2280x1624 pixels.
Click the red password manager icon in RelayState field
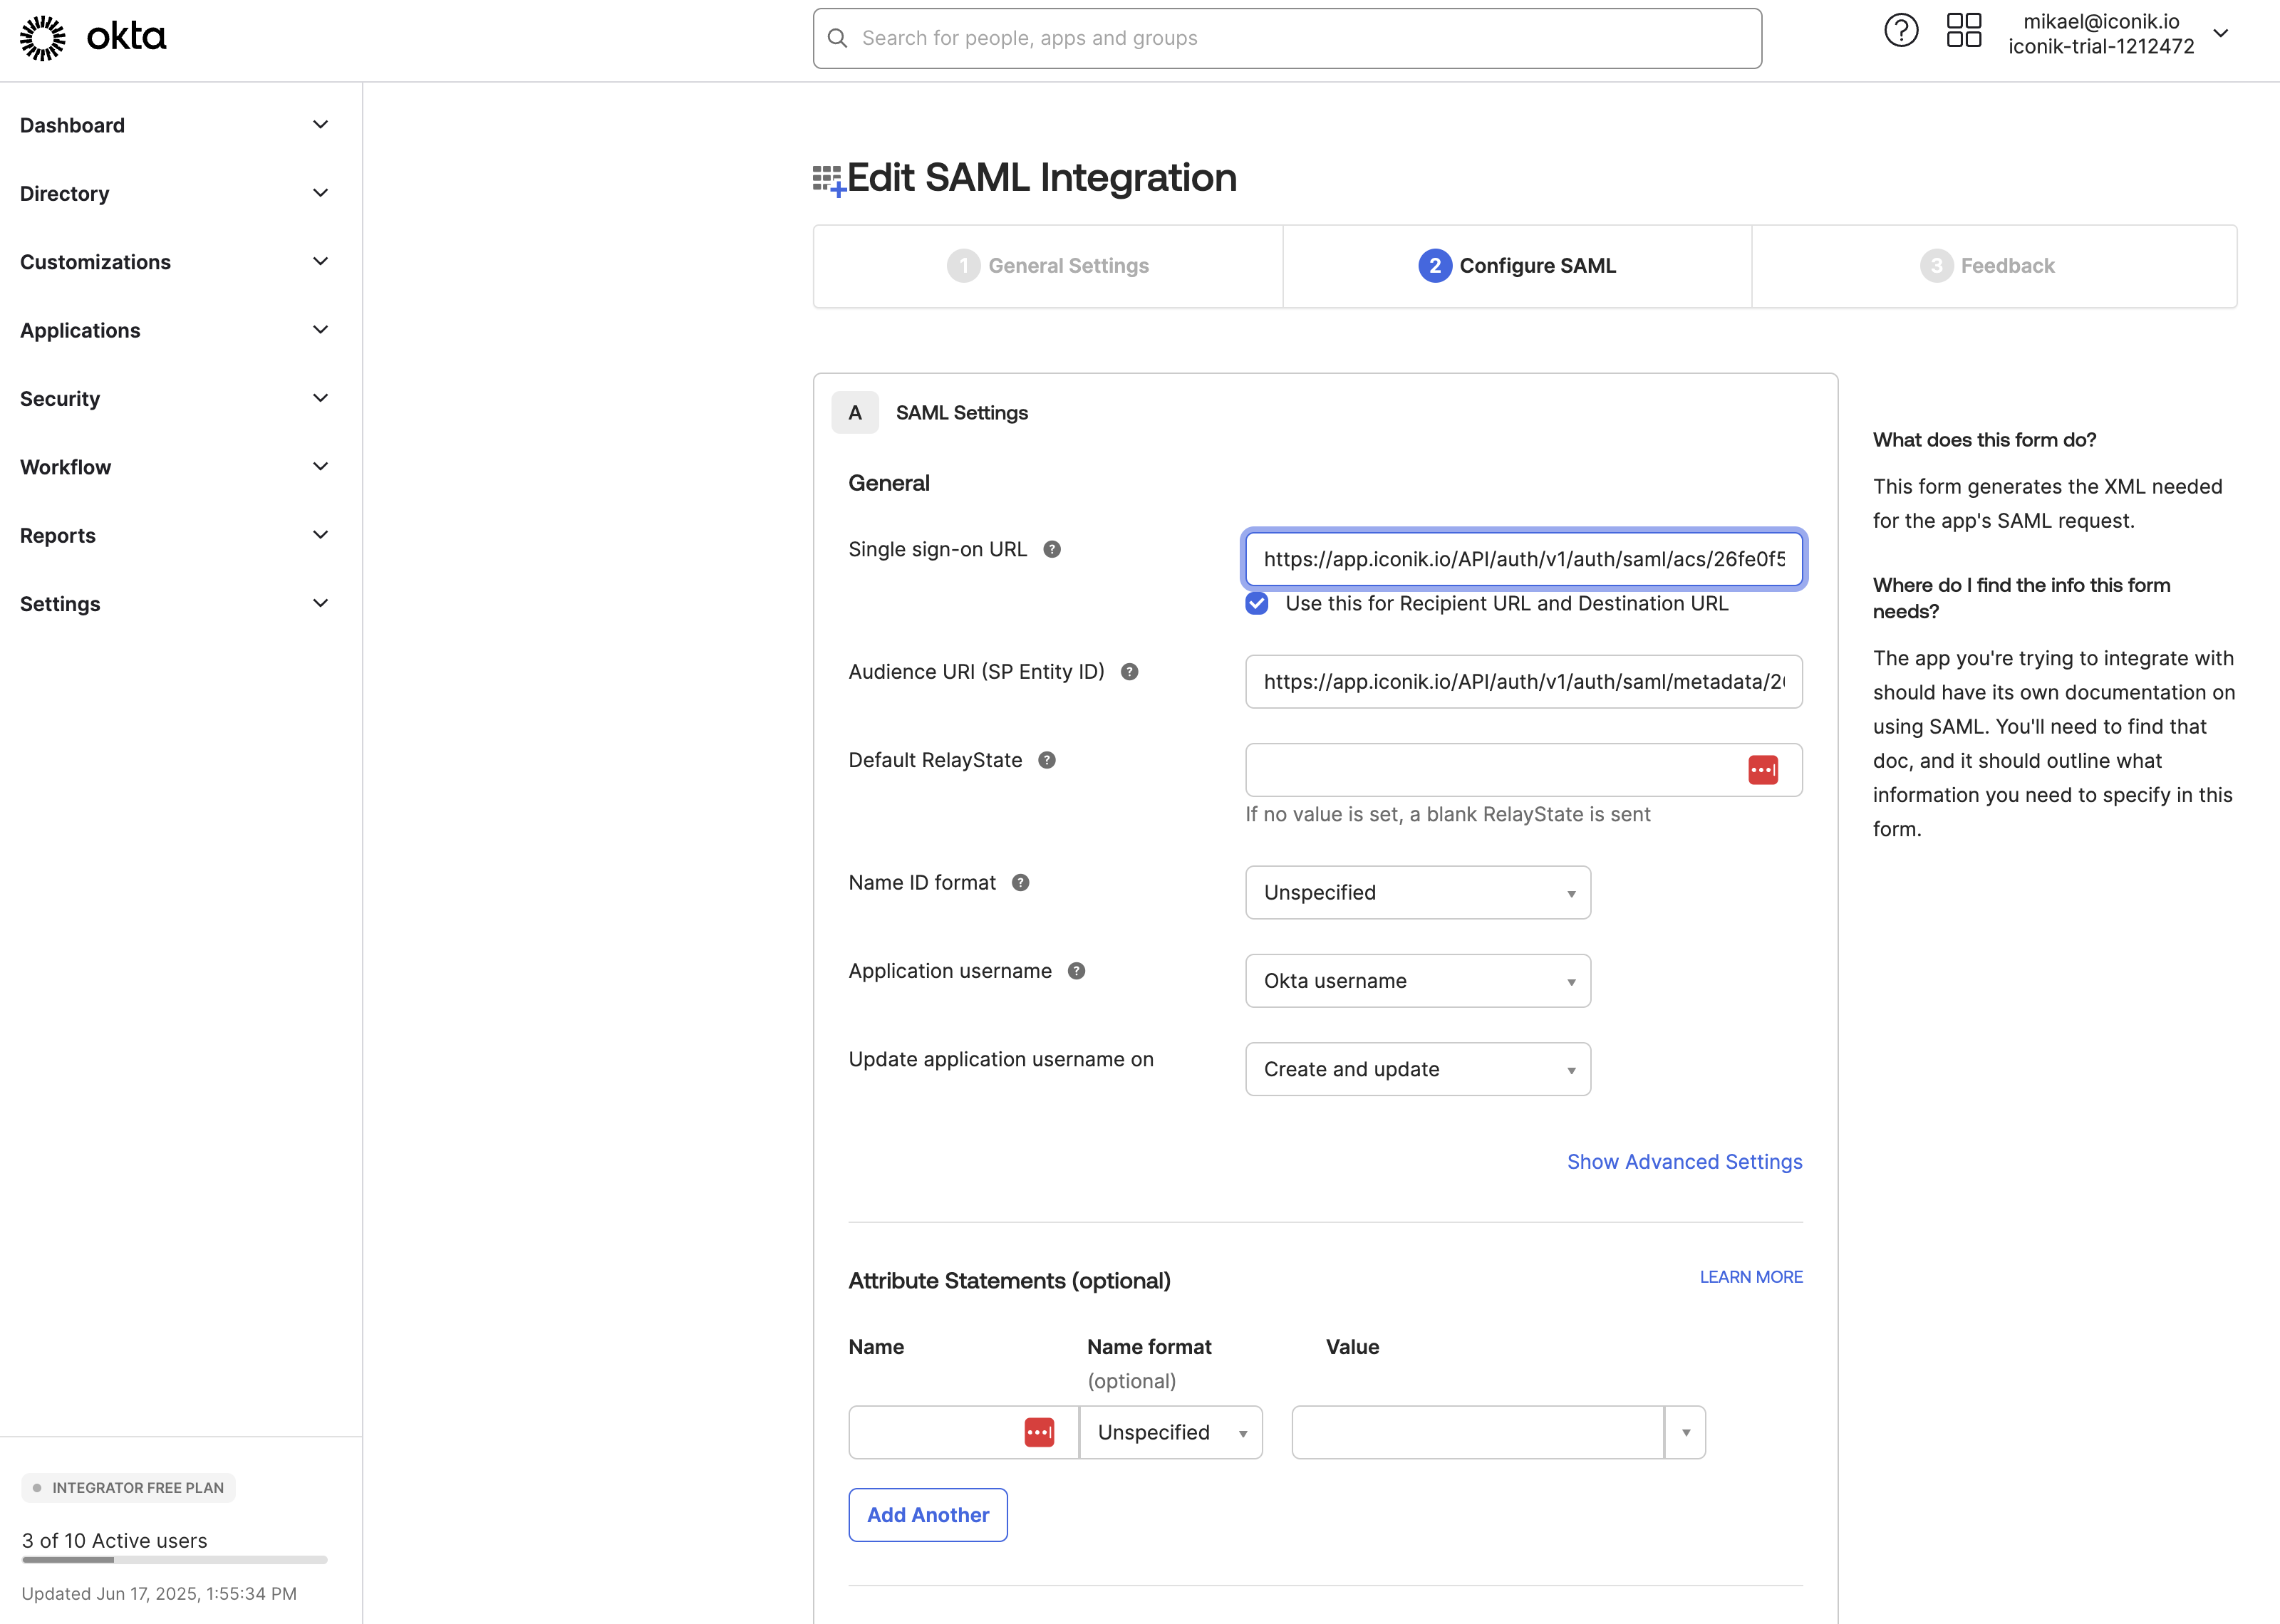point(1762,770)
